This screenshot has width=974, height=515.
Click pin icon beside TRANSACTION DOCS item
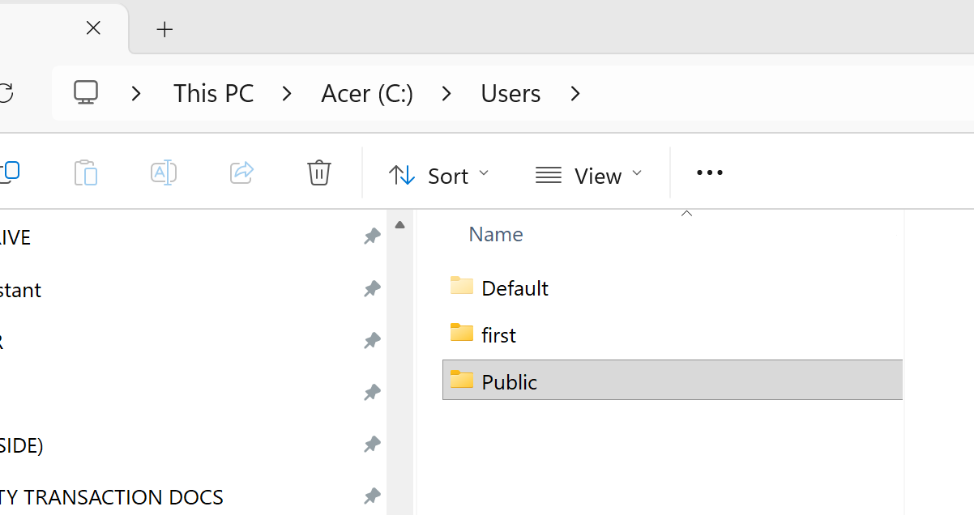pyautogui.click(x=372, y=496)
